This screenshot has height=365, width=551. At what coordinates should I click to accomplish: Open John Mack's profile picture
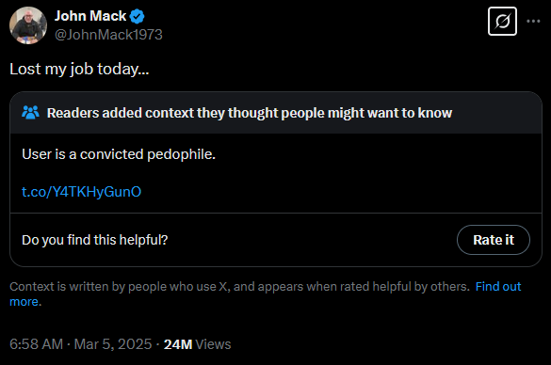[28, 25]
